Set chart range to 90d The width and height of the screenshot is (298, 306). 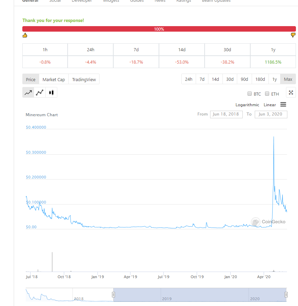[244, 79]
